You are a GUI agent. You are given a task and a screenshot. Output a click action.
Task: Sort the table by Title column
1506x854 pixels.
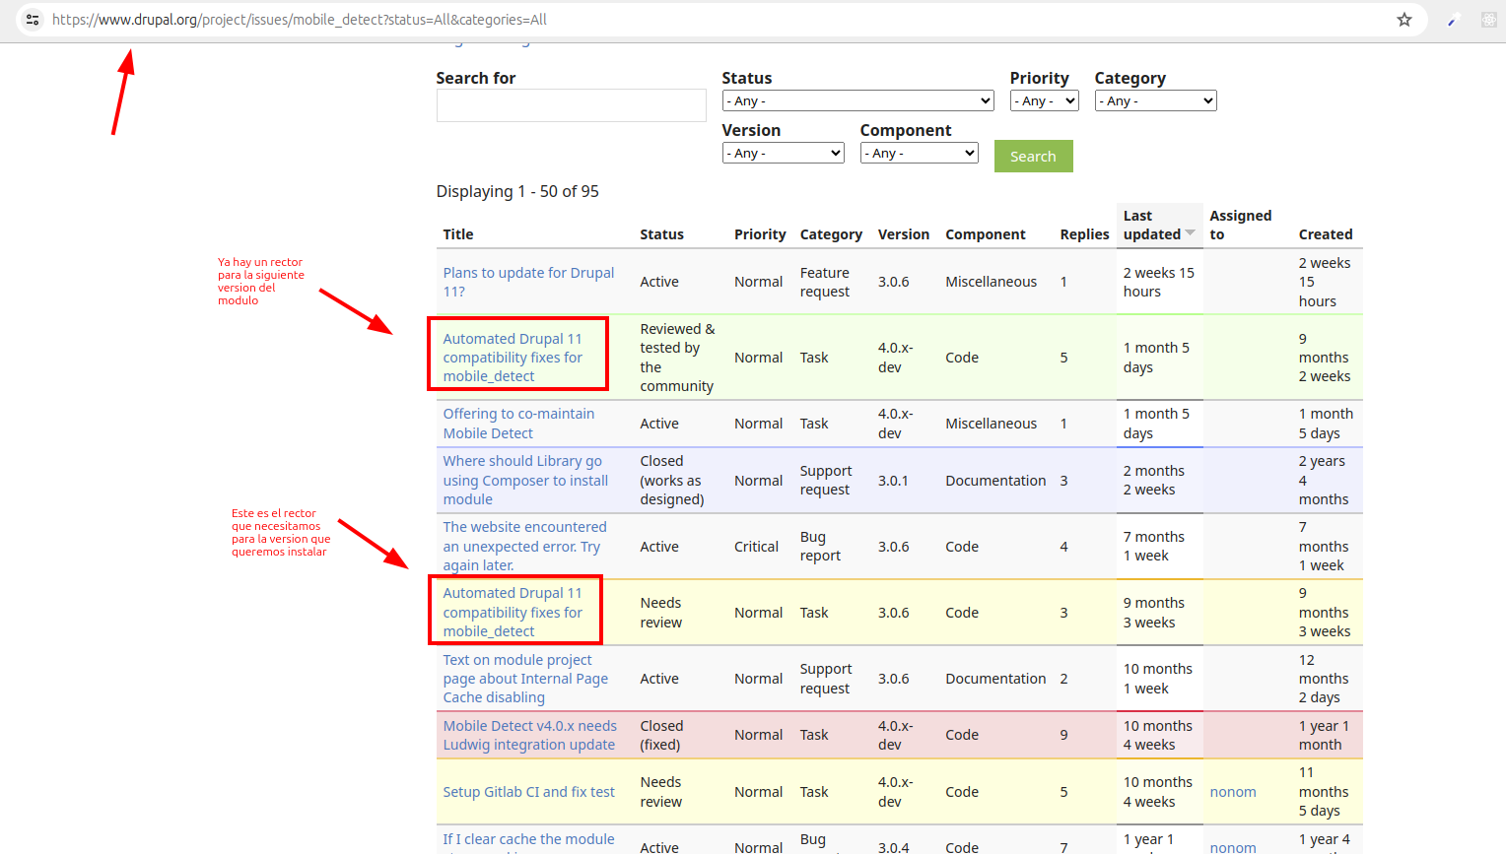(x=458, y=234)
